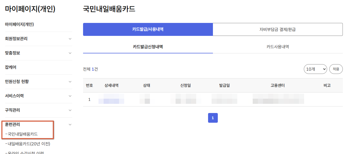Expand the 맞춤정보 chevron
The image size is (352, 154).
[70, 53]
